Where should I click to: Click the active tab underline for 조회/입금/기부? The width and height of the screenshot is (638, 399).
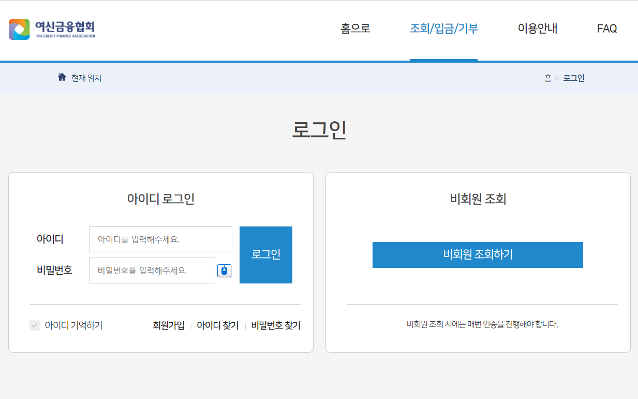[443, 60]
